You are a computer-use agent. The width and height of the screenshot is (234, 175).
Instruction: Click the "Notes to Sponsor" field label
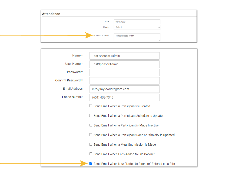point(101,36)
